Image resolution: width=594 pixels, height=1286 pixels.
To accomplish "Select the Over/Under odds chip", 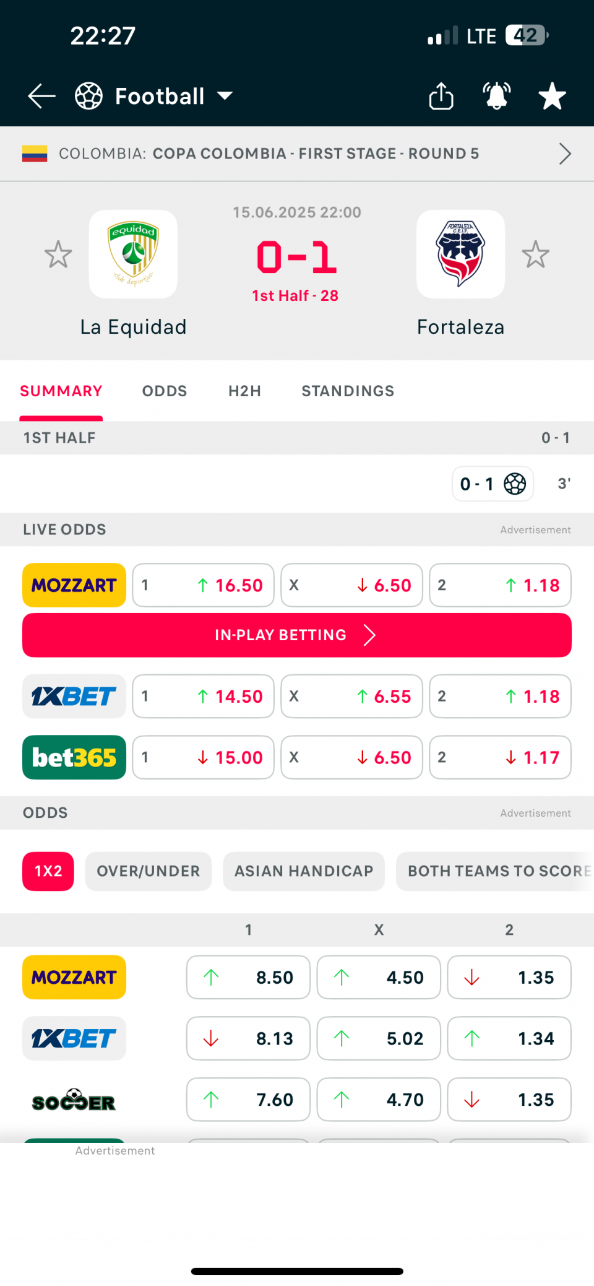I will pos(148,871).
